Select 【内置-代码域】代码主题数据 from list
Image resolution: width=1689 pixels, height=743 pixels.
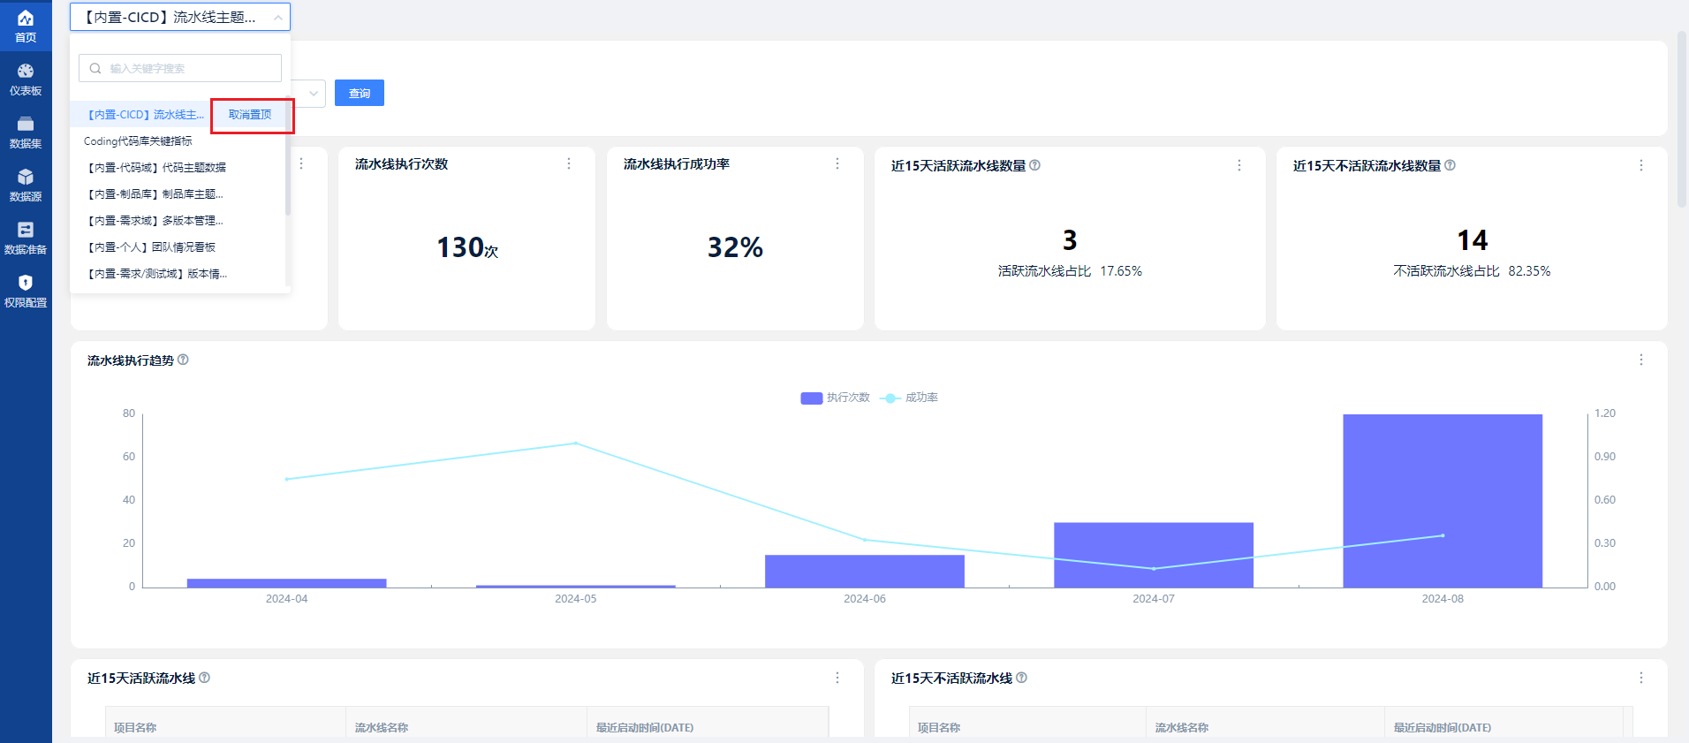click(x=155, y=168)
